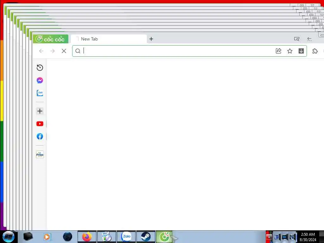The width and height of the screenshot is (324, 243).
Task: Add a sidebar shortcut with the plus button
Action: 40,111
